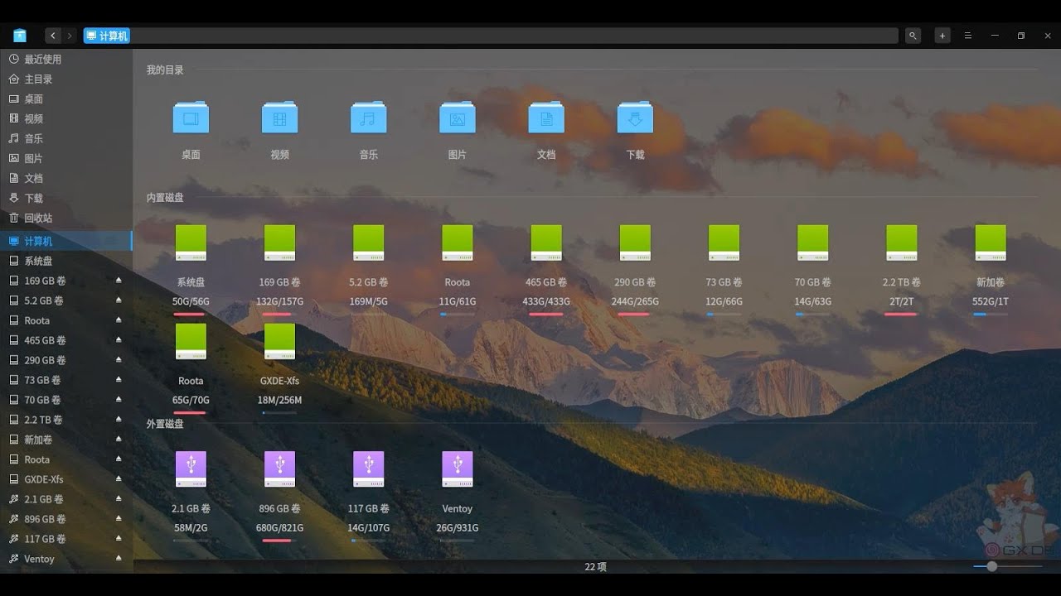
Task: Select the 290 GB 卷 disk icon (244G/265G)
Action: point(635,243)
